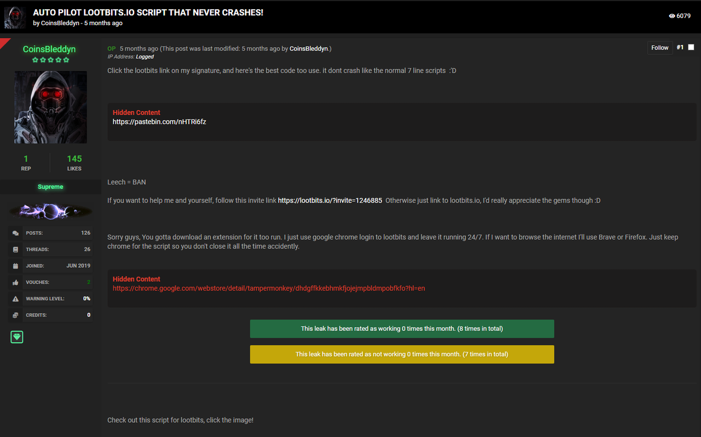
Task: Click CoinsBleddyn's large avatar image
Action: coord(50,107)
